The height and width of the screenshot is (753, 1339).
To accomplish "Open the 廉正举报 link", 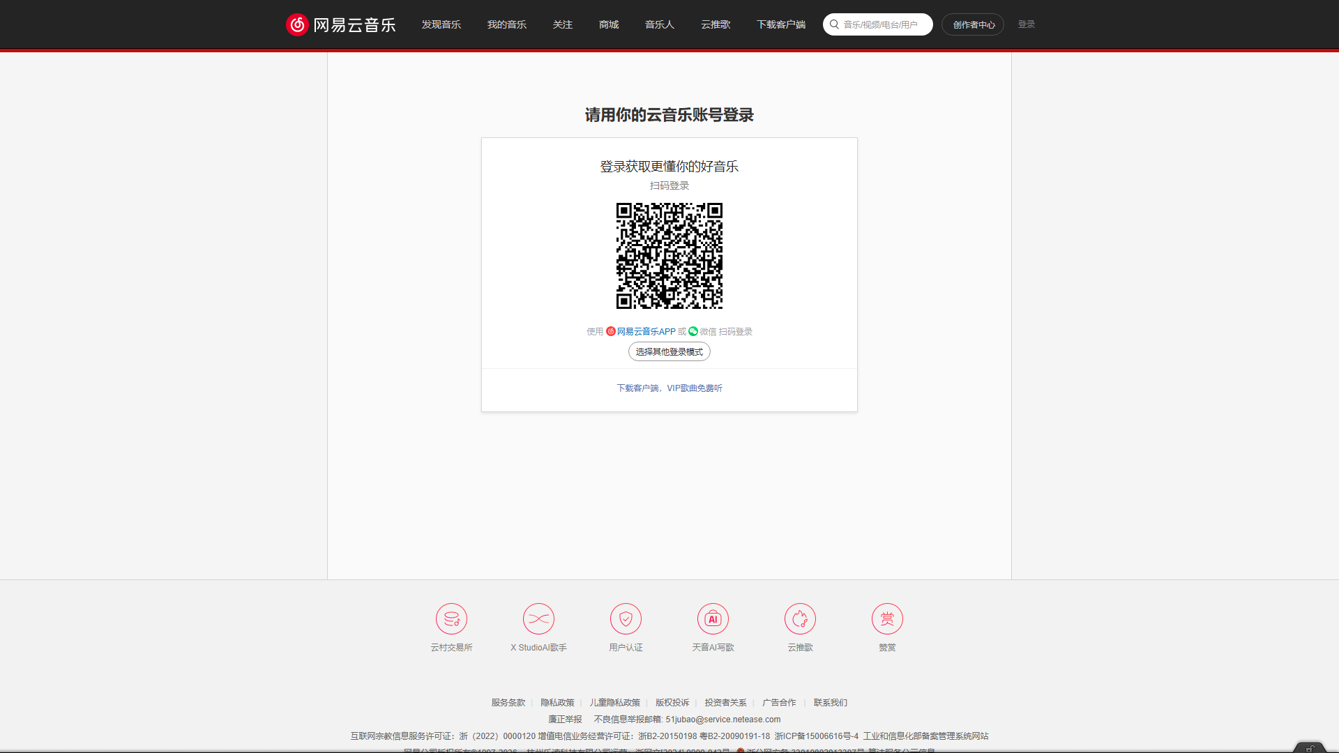I will coord(565,720).
